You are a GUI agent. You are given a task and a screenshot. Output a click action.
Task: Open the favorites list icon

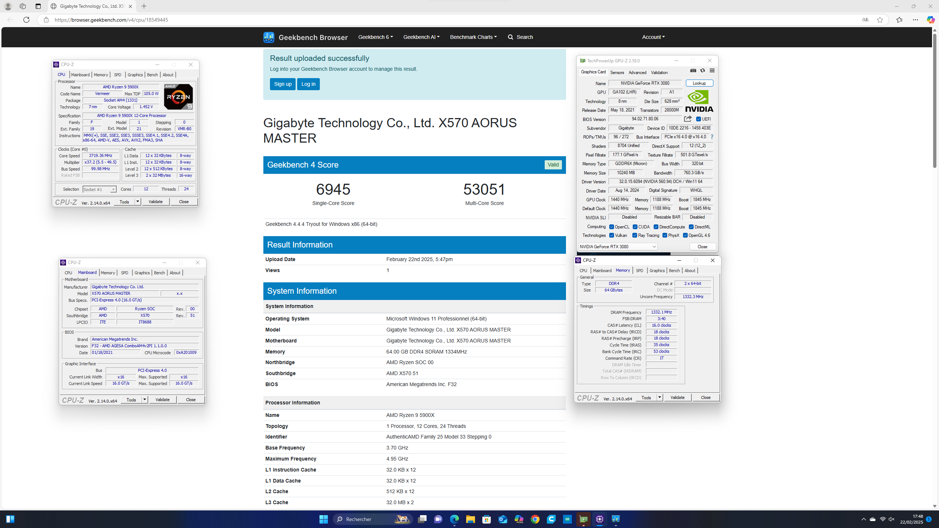click(899, 20)
